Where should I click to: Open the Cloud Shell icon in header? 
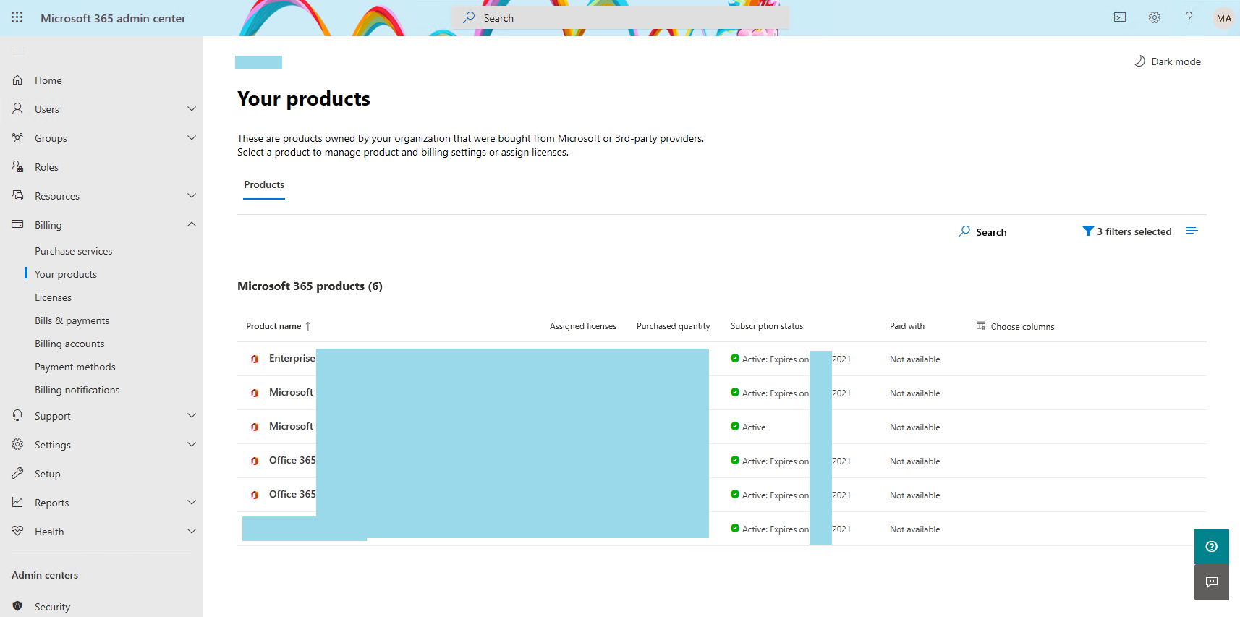pos(1120,17)
